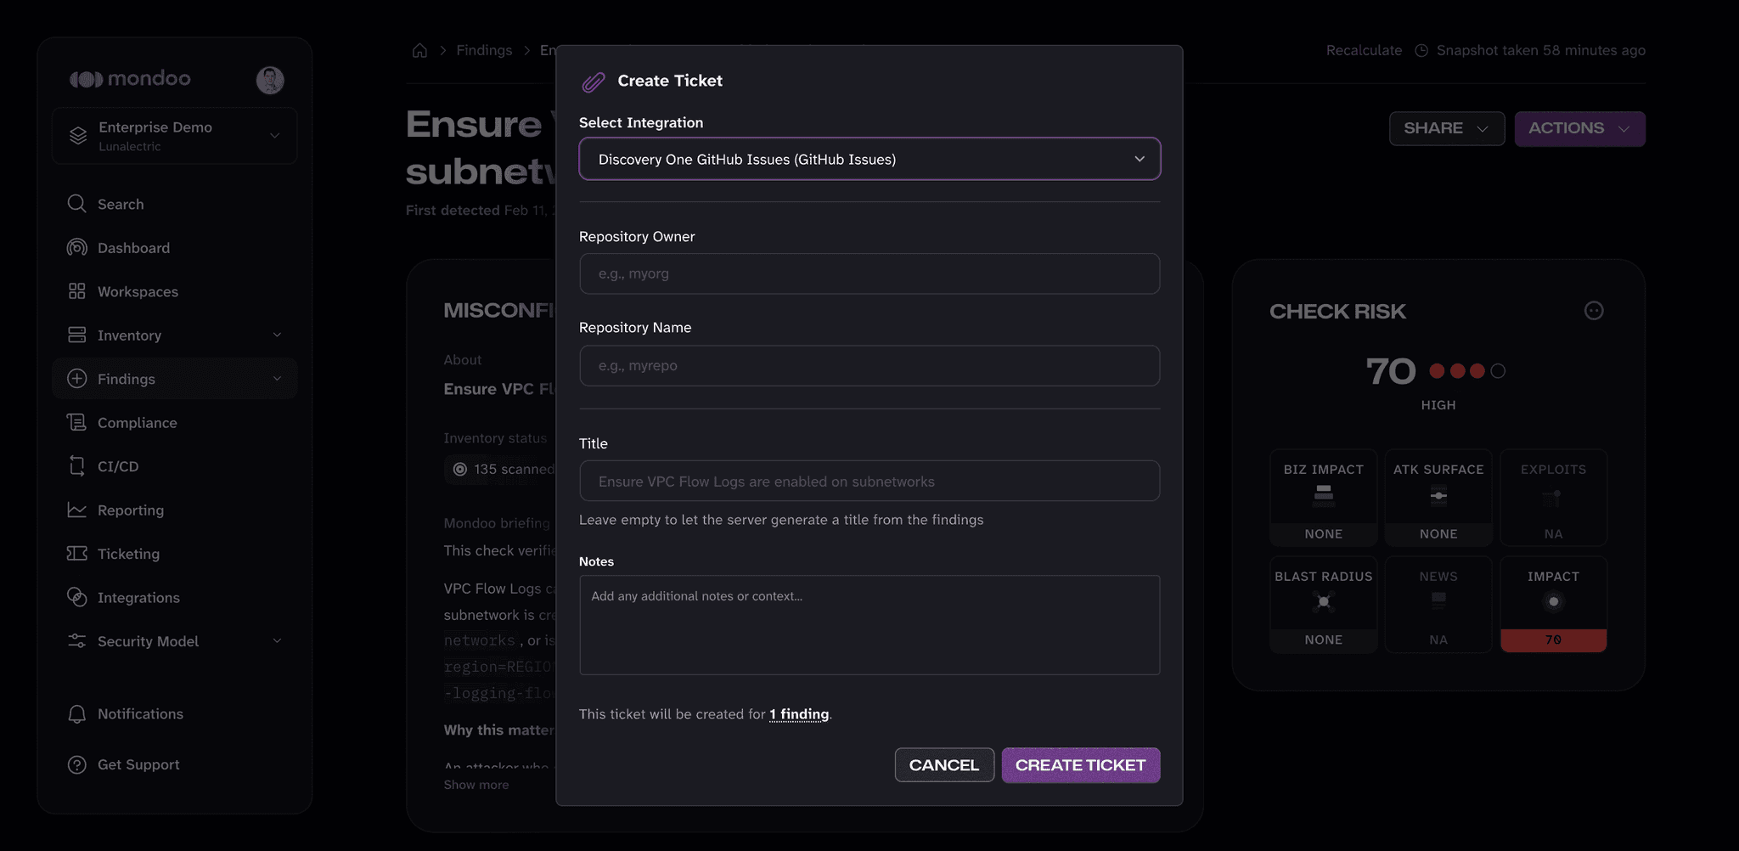Click the Integrations link icon

[76, 597]
